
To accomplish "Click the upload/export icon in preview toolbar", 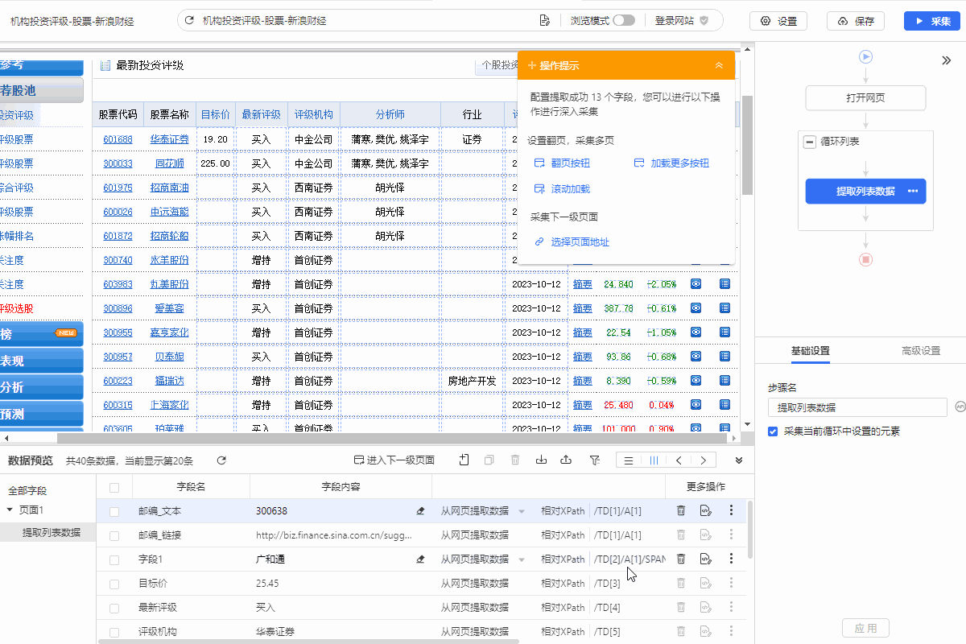I will coord(566,460).
